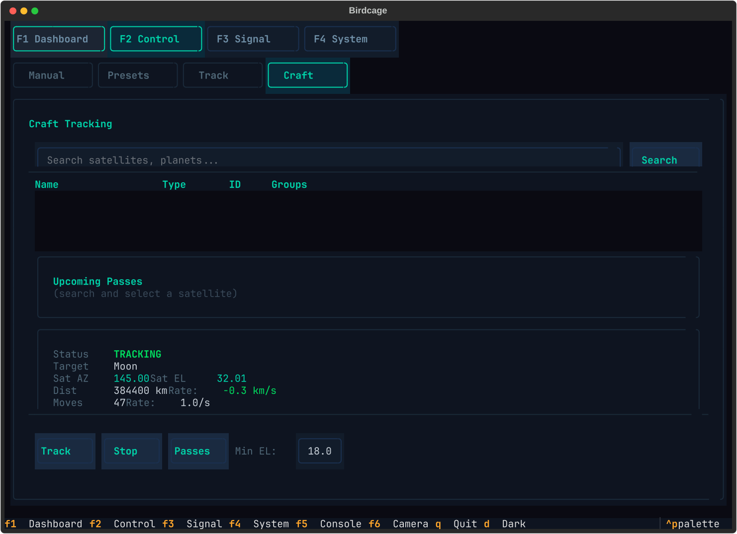
Task: Click the Dist label
Action: pyautogui.click(x=65, y=390)
